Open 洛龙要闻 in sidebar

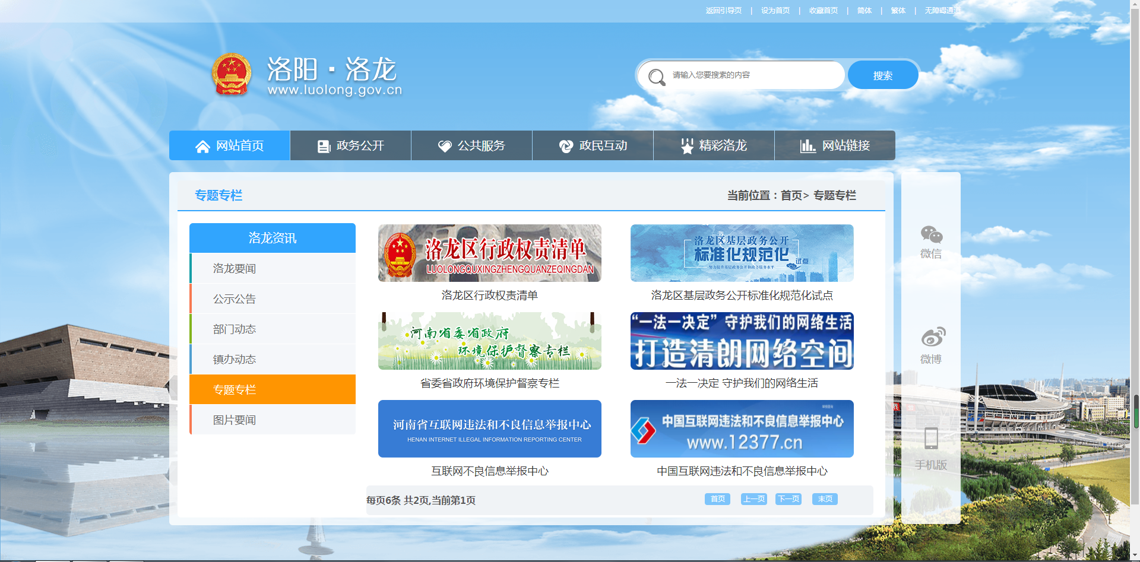[273, 268]
